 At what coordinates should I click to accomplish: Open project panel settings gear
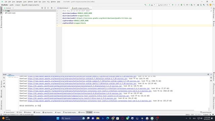52,8
